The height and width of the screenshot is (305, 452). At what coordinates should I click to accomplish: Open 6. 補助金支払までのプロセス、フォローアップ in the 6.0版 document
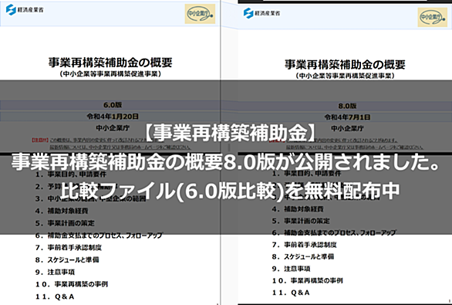point(99,236)
